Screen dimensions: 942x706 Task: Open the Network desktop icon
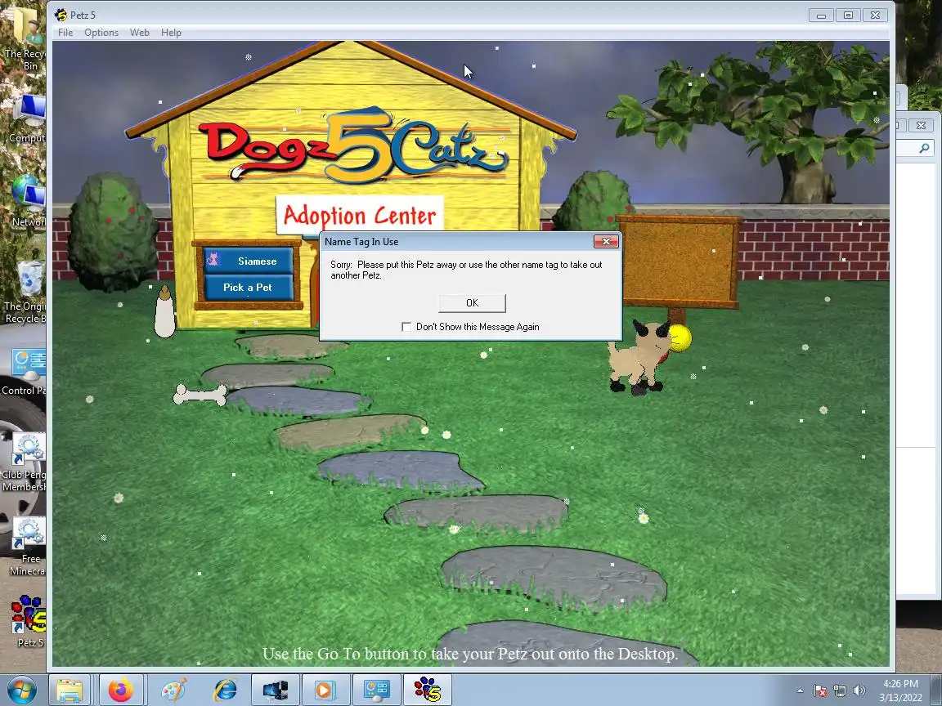coord(29,201)
